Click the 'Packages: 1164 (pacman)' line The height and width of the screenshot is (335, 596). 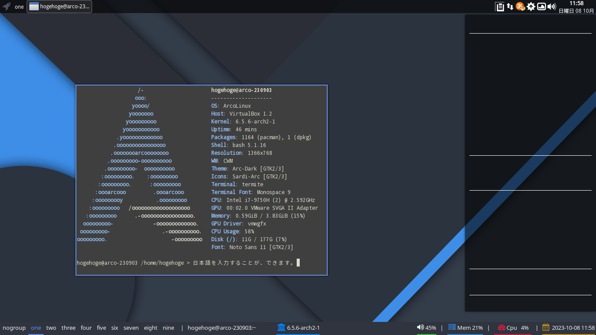click(x=261, y=137)
